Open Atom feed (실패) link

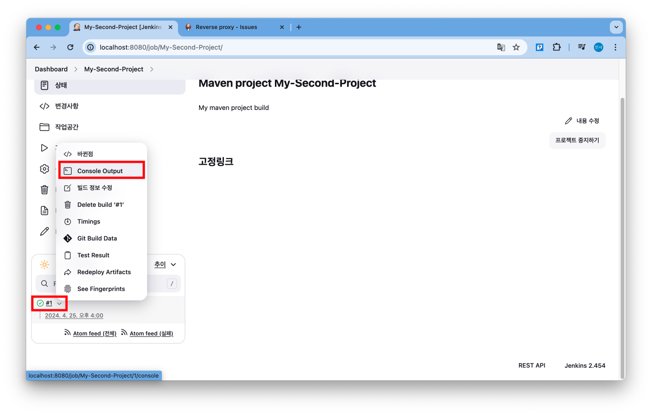151,334
